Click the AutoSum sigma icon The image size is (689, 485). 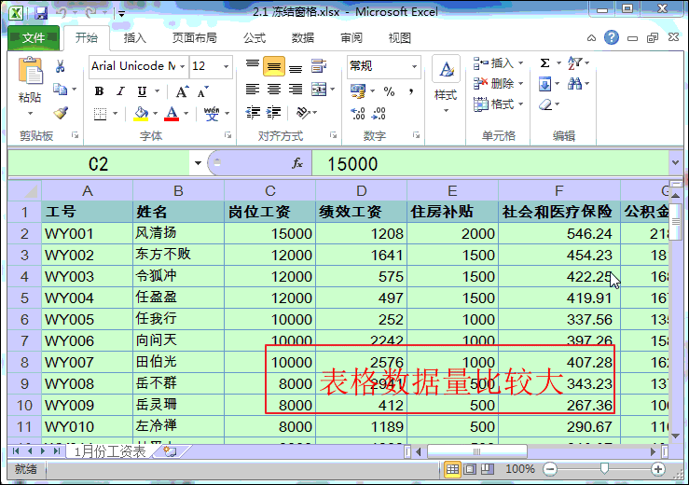pos(544,63)
